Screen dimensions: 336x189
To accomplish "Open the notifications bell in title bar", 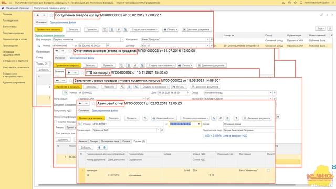I will [283, 3].
